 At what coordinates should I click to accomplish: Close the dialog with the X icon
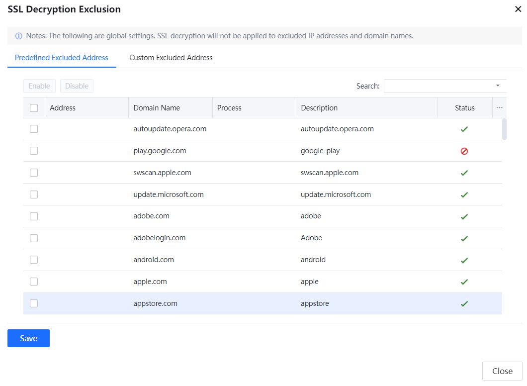(x=518, y=9)
